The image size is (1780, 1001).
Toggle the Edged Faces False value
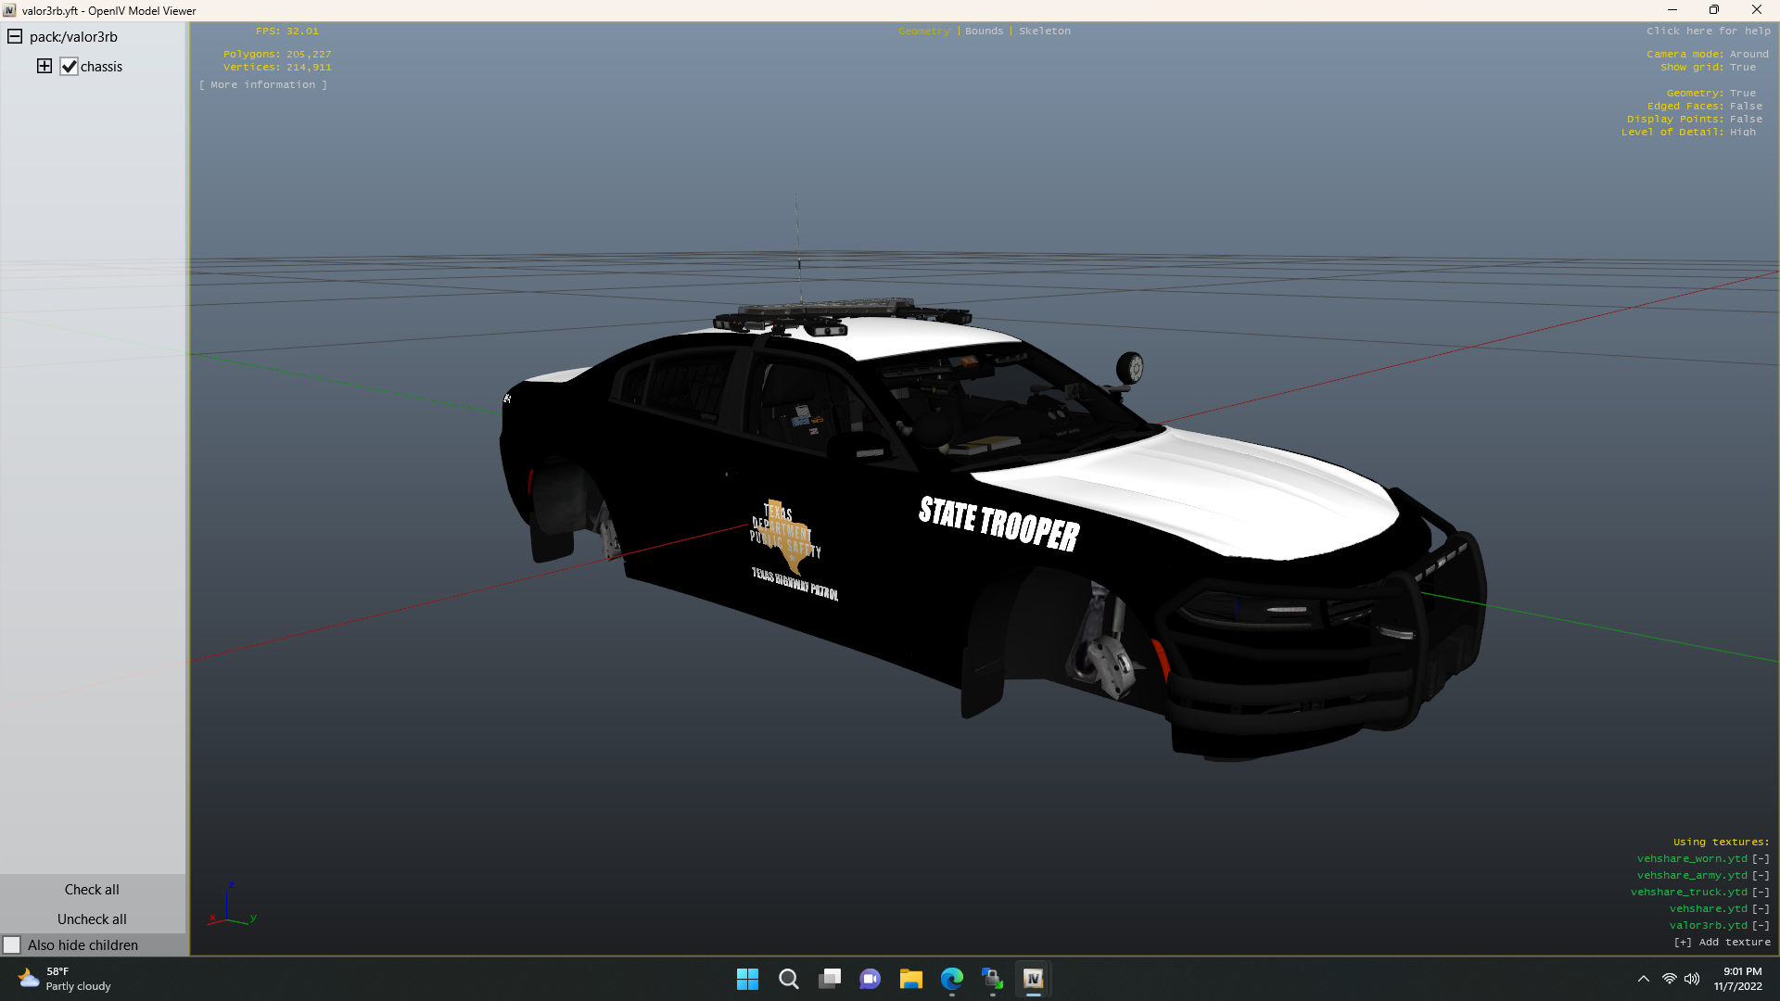(1746, 106)
